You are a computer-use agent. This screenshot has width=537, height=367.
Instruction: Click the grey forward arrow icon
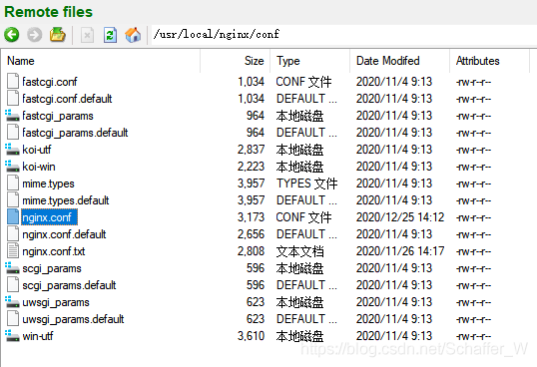(x=35, y=35)
